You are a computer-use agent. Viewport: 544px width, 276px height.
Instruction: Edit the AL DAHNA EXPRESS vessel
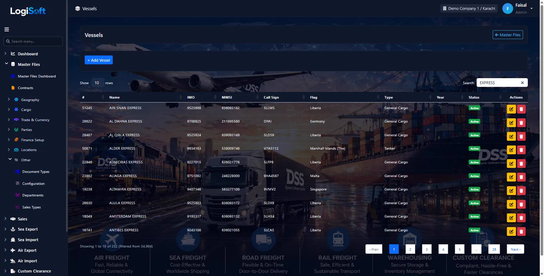tap(511, 123)
